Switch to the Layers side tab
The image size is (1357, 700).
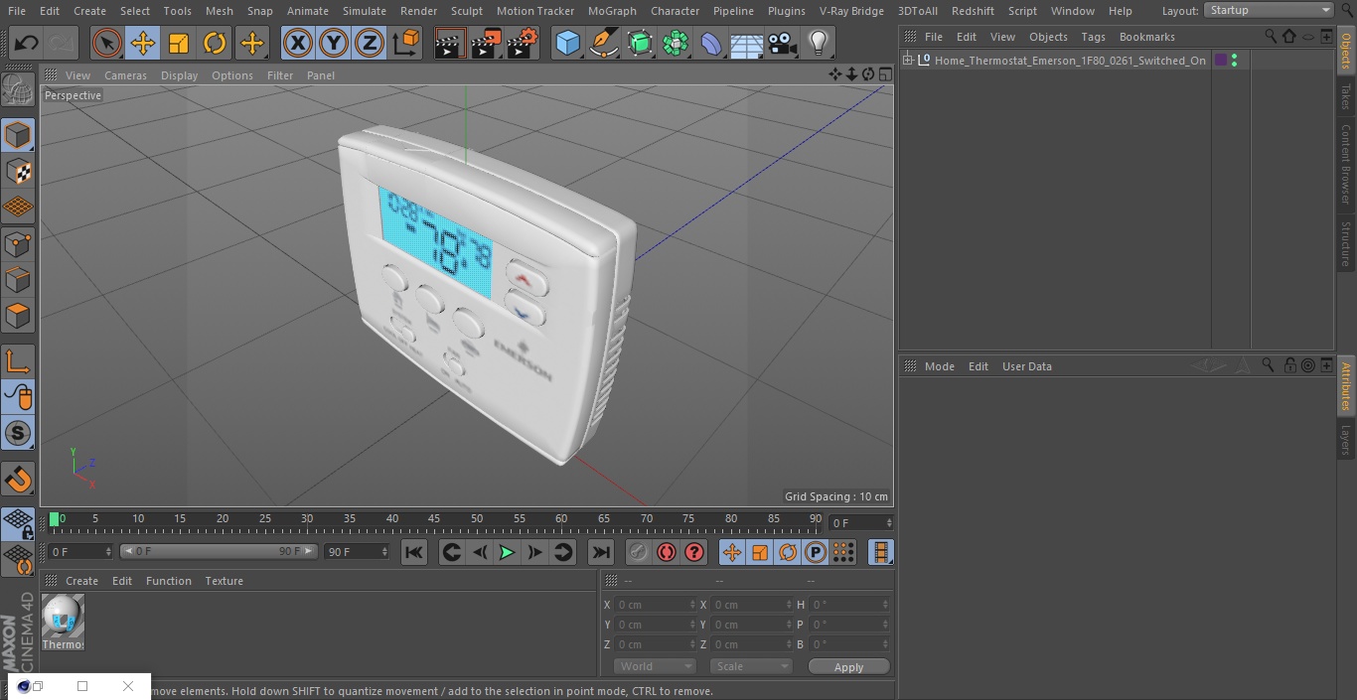tap(1346, 440)
